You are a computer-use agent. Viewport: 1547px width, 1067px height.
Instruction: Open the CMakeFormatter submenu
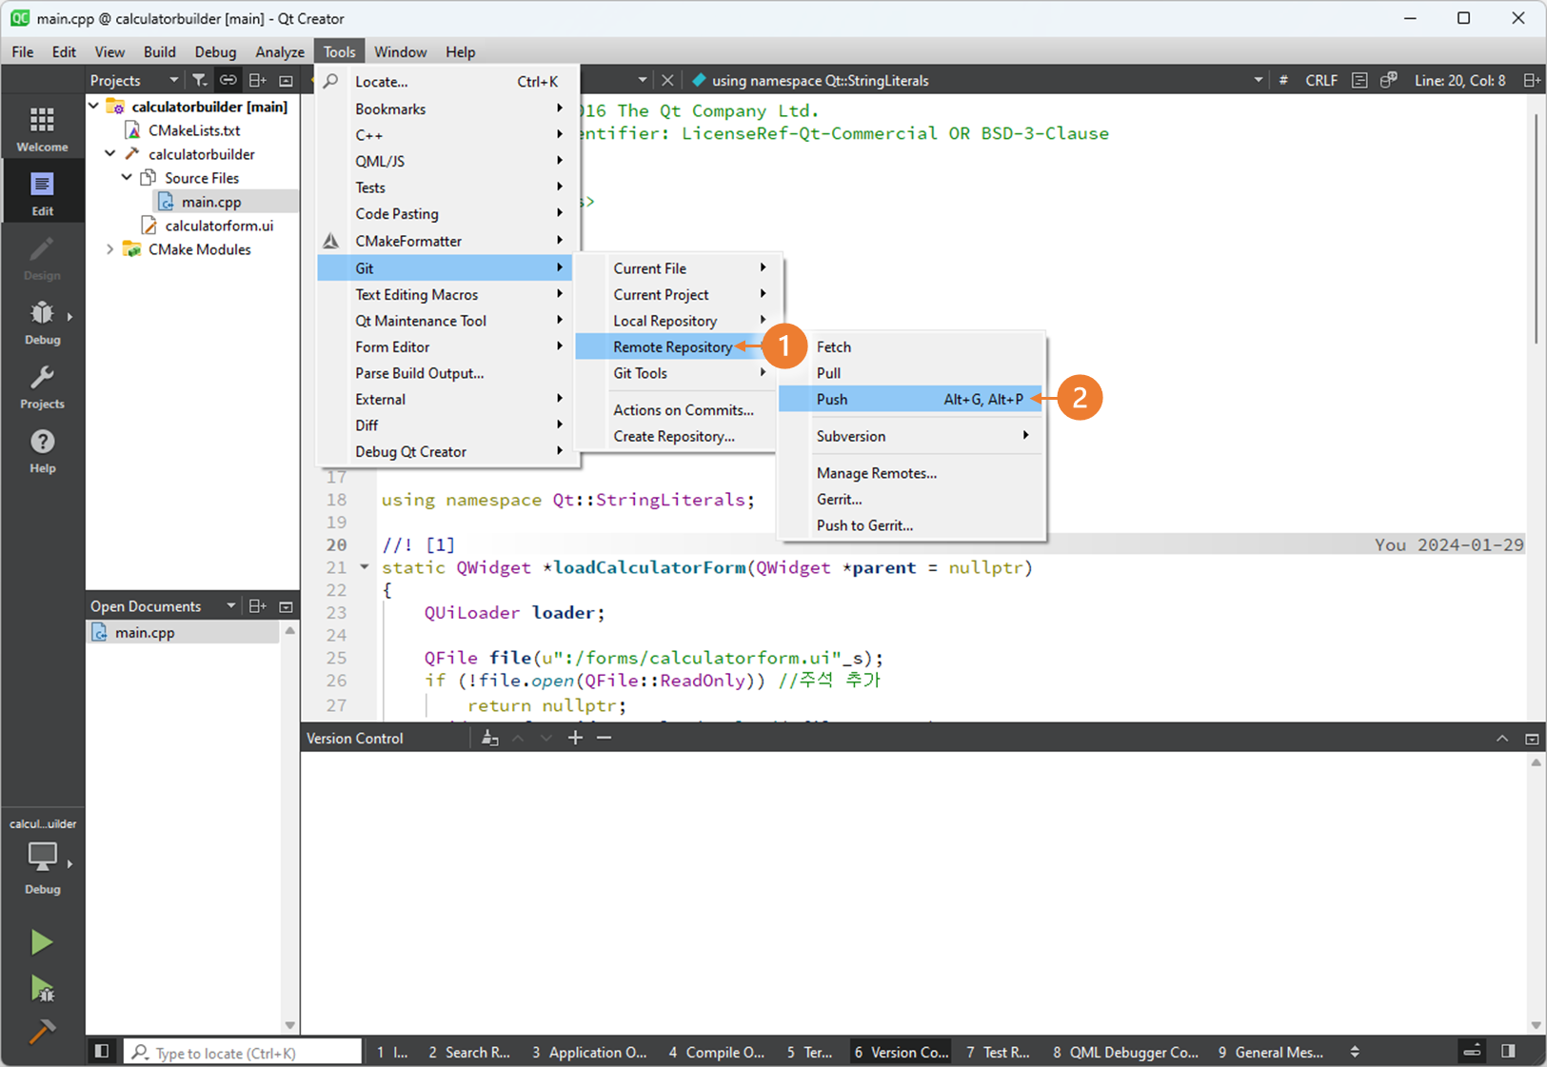click(446, 241)
